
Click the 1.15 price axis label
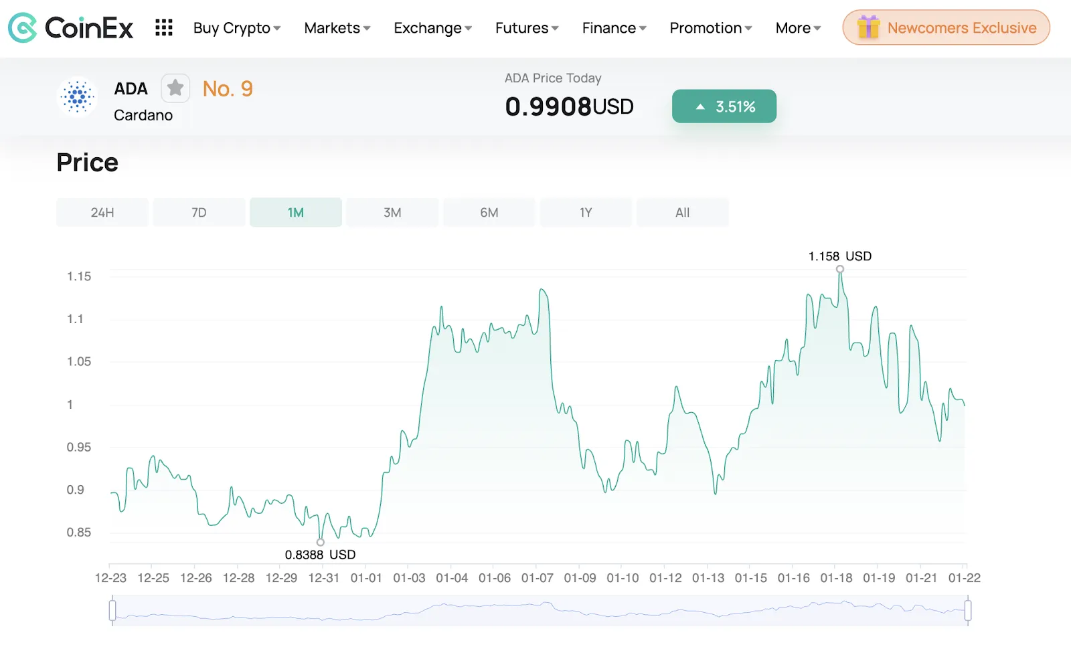click(x=79, y=276)
